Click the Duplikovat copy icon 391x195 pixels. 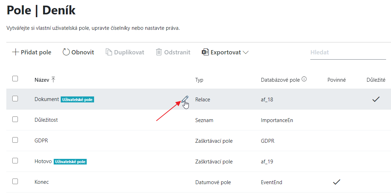tap(109, 52)
